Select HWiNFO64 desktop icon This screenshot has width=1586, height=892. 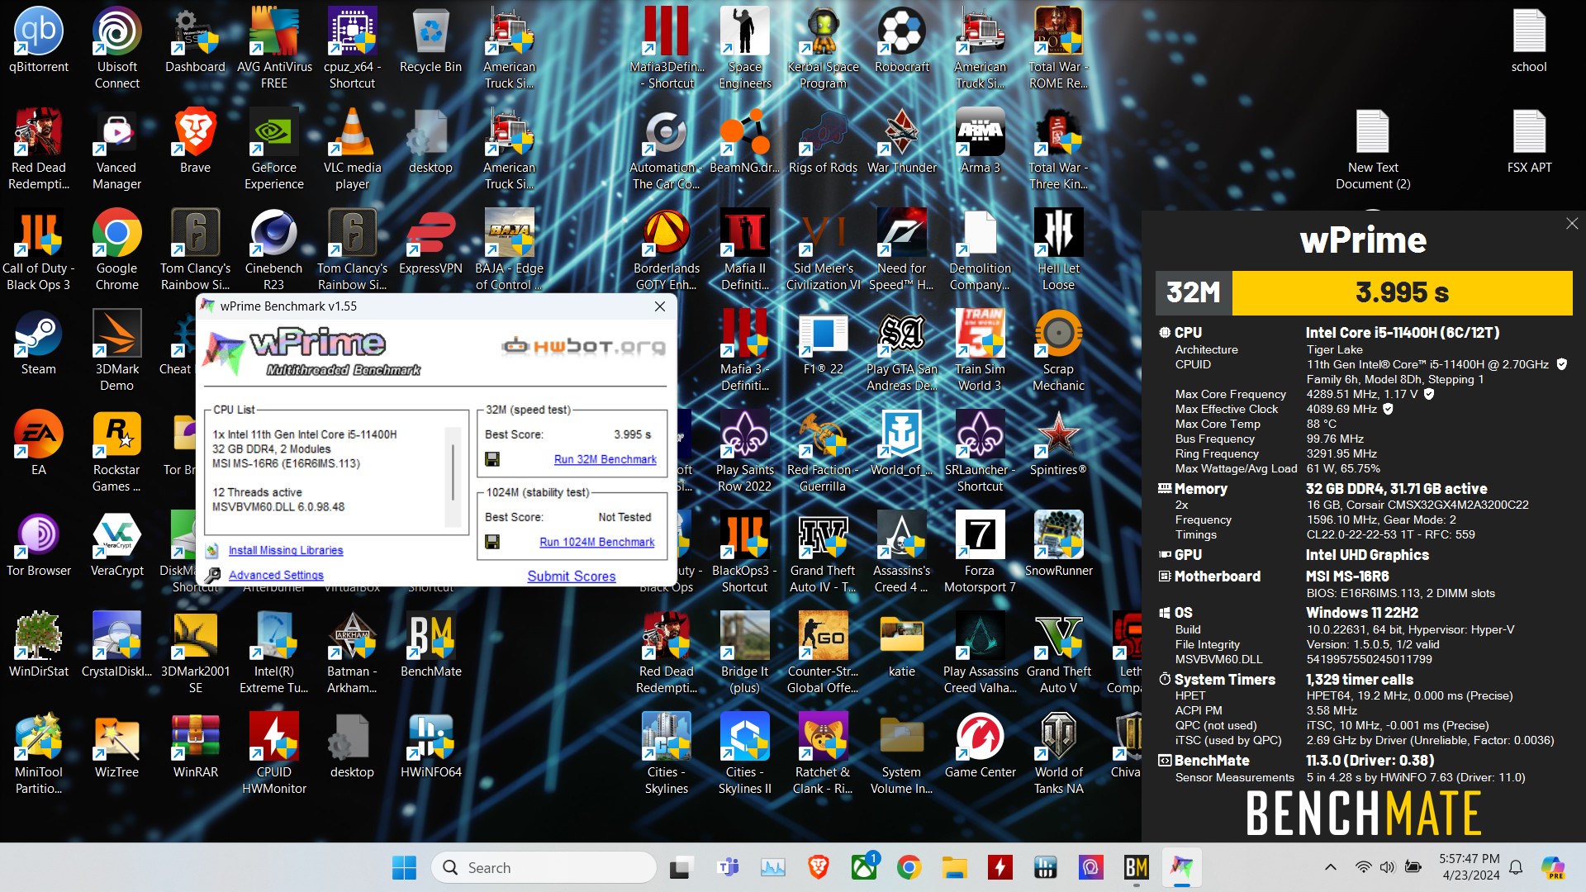click(x=430, y=745)
